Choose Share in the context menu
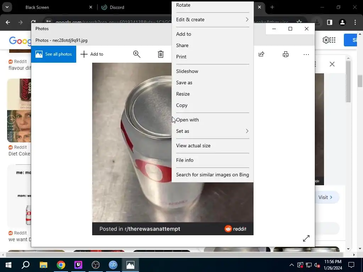This screenshot has width=363, height=272. 212,45
